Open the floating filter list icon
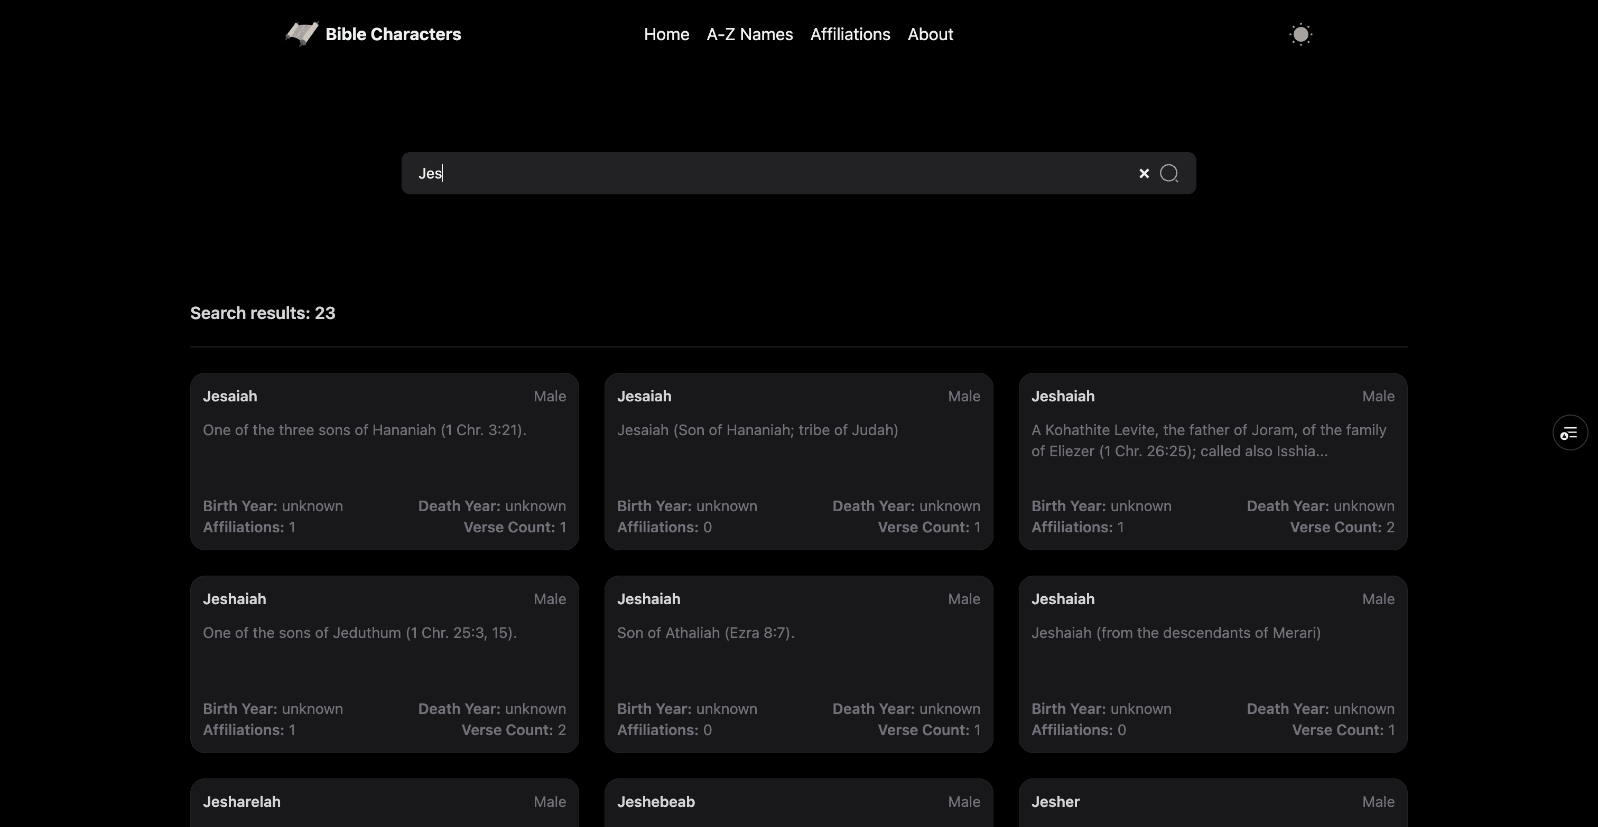The image size is (1598, 827). pyautogui.click(x=1569, y=433)
